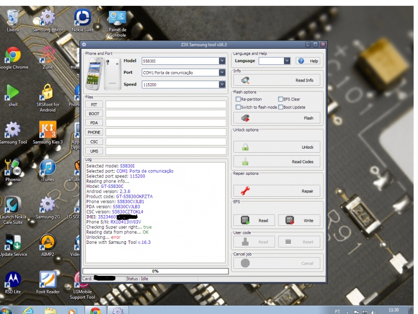This screenshot has width=418, height=314.
Task: Click the PIT file path field
Action: tap(166, 105)
